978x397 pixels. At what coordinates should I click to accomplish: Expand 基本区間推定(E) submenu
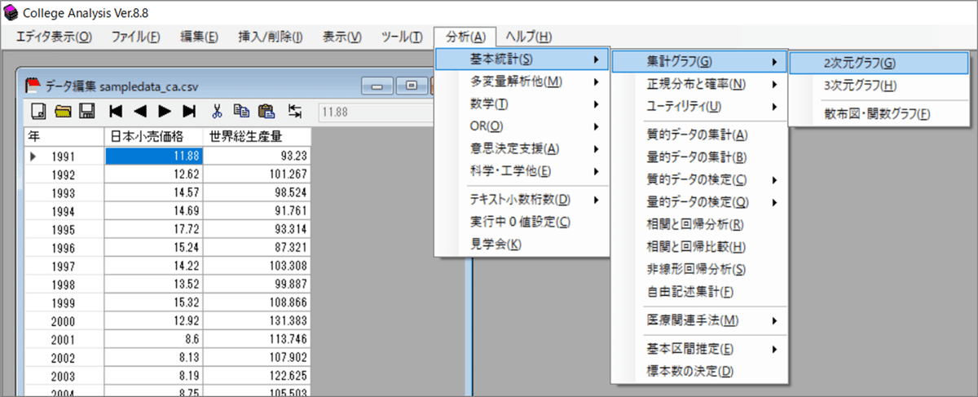(x=699, y=349)
